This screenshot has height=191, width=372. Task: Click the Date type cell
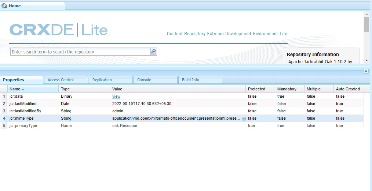65,104
